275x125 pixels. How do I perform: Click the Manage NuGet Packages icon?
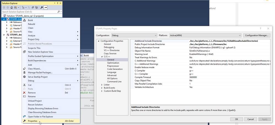tap(24, 73)
